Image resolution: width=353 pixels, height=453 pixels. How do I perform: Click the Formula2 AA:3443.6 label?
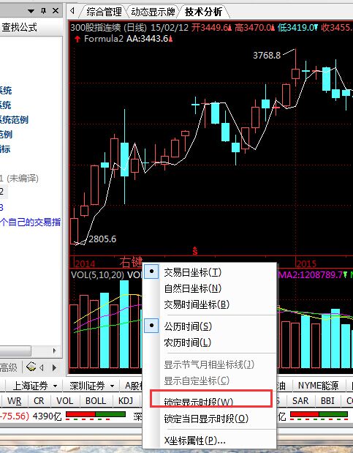coord(127,39)
